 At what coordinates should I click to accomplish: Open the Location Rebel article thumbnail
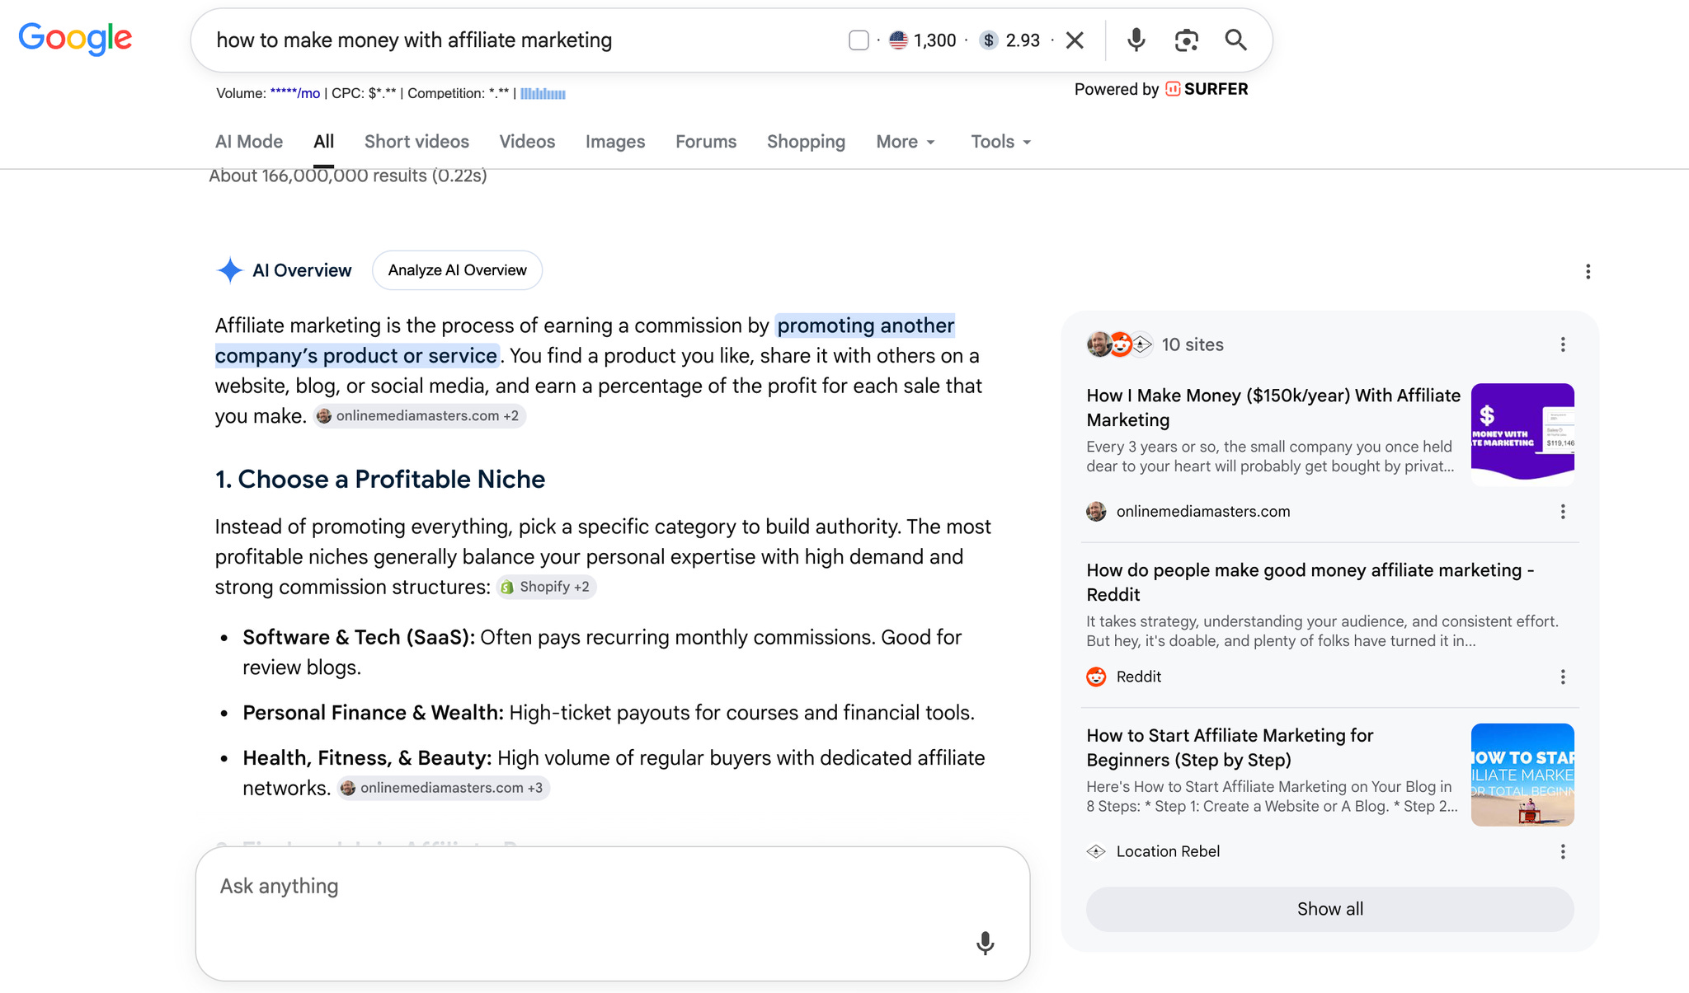[1522, 775]
